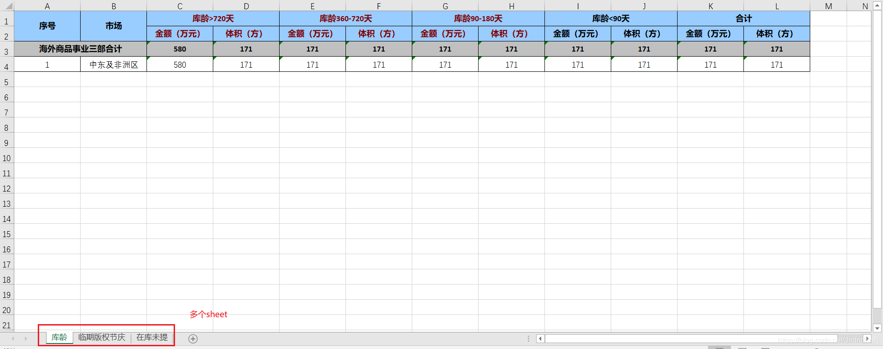Click horizontal scrollbar right arrow
This screenshot has height=349, width=883.
pyautogui.click(x=867, y=339)
